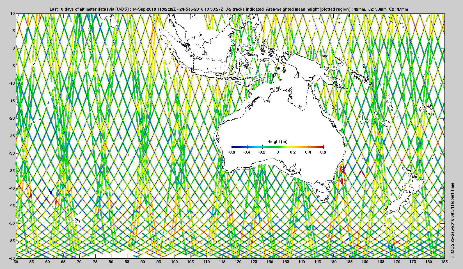Click longitude axis label 130

point(270,262)
